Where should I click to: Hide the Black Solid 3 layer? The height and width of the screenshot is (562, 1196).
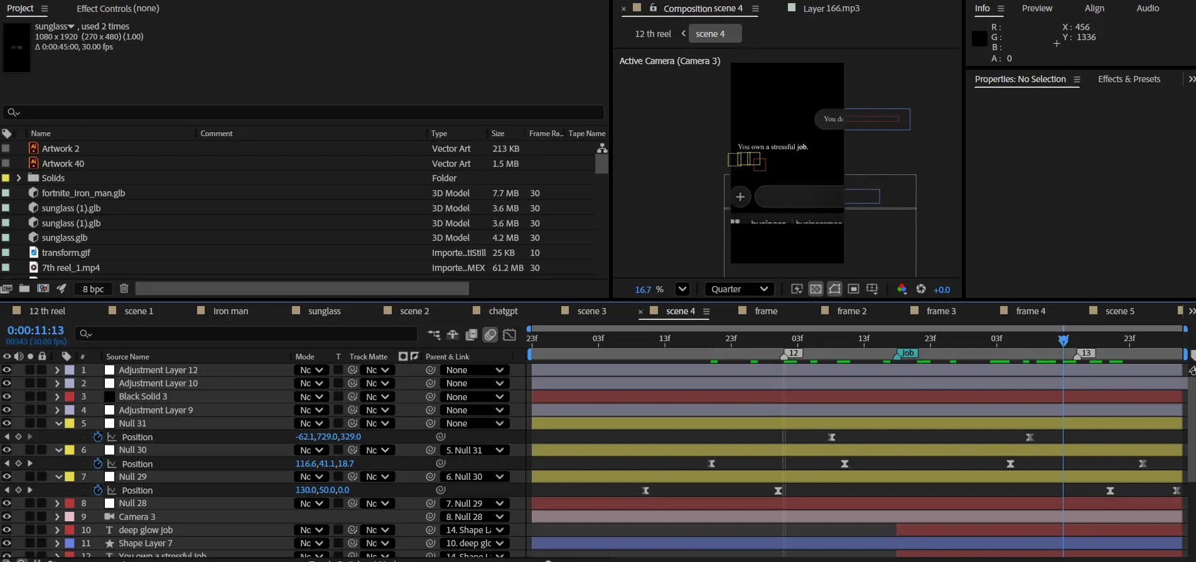pyautogui.click(x=7, y=396)
